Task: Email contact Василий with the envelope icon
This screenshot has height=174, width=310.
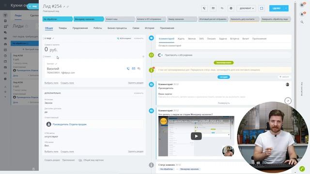Action: click(x=134, y=69)
